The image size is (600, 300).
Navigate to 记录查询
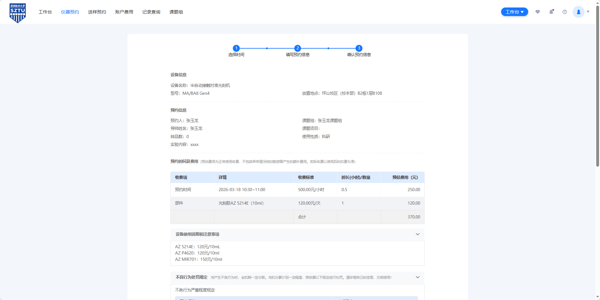coord(151,12)
